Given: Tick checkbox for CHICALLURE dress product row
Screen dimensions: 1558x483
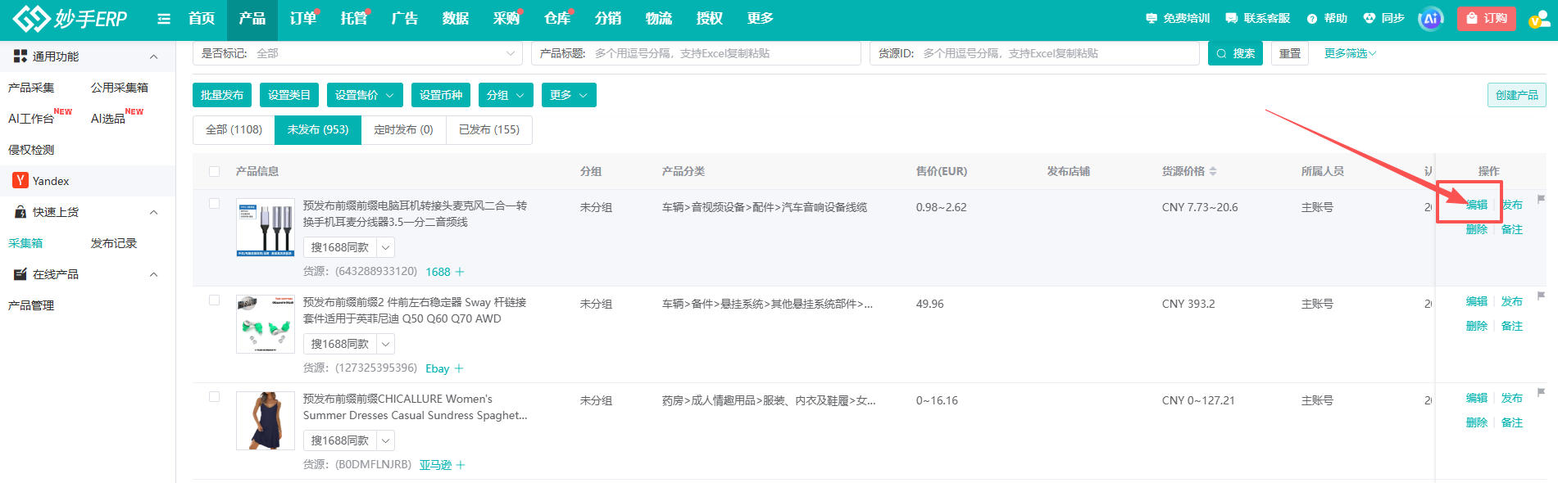Looking at the screenshot, I should point(215,397).
